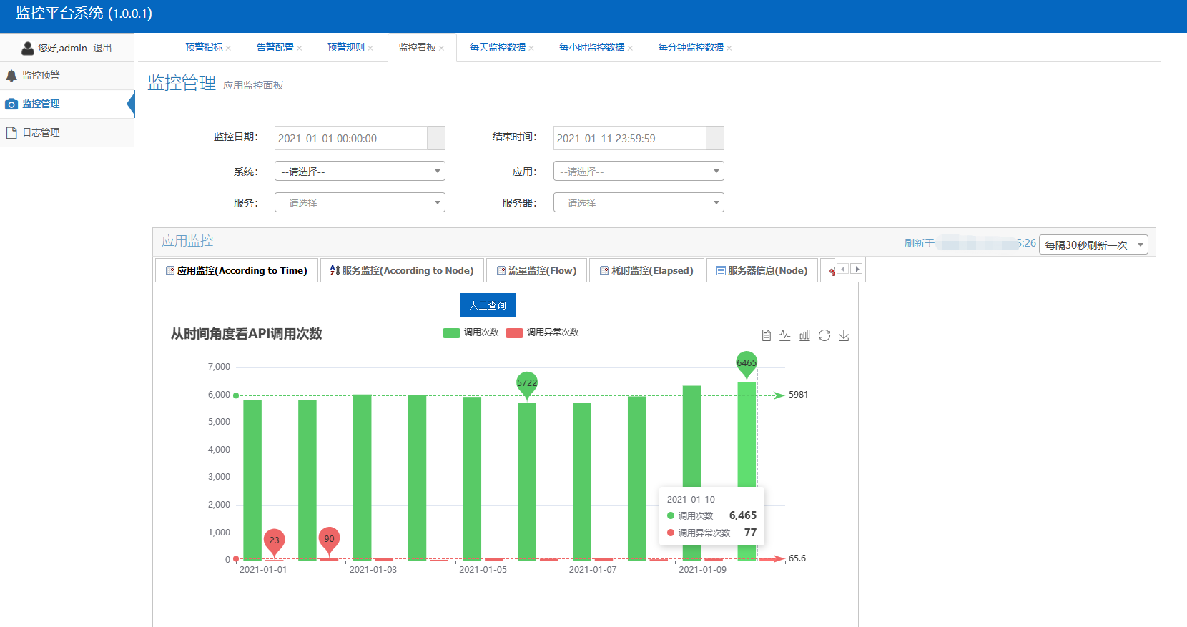
Task: Switch to 告警配置 tab
Action: click(275, 48)
